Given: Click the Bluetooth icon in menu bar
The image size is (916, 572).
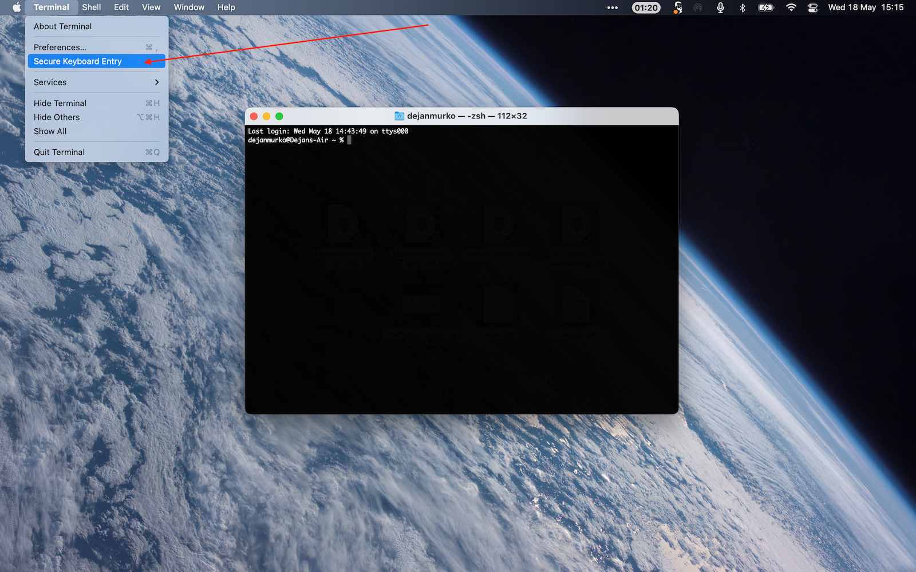Looking at the screenshot, I should pos(743,7).
